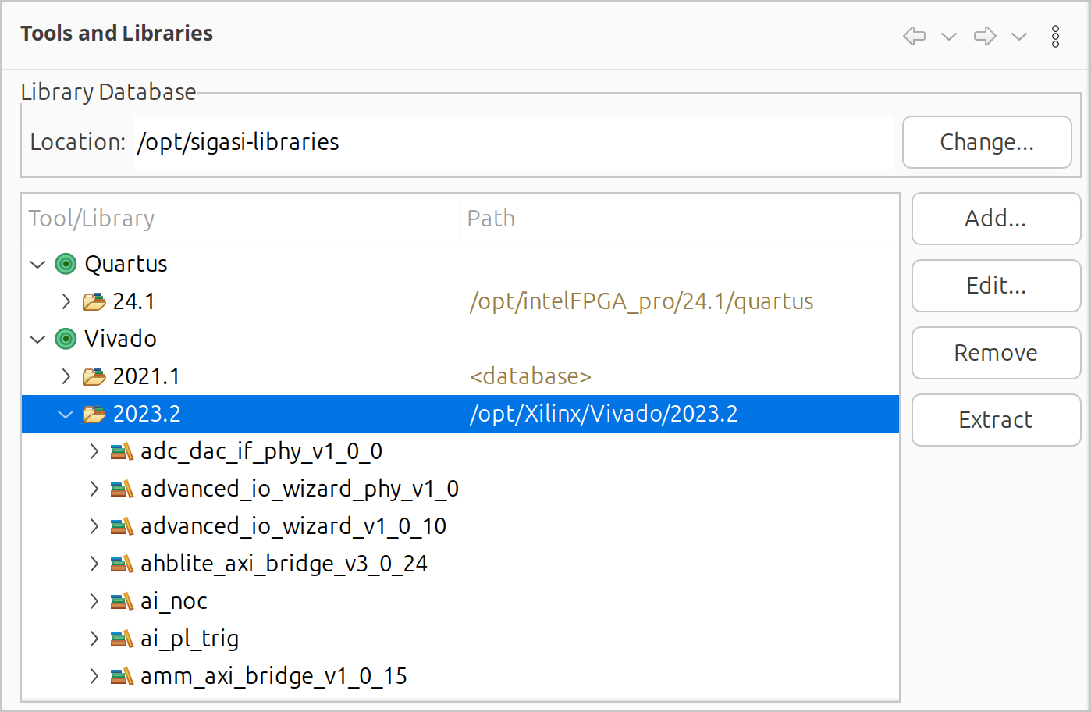Collapse the 2023.2 Vivado version
Viewport: 1091px width, 712px height.
[66, 415]
